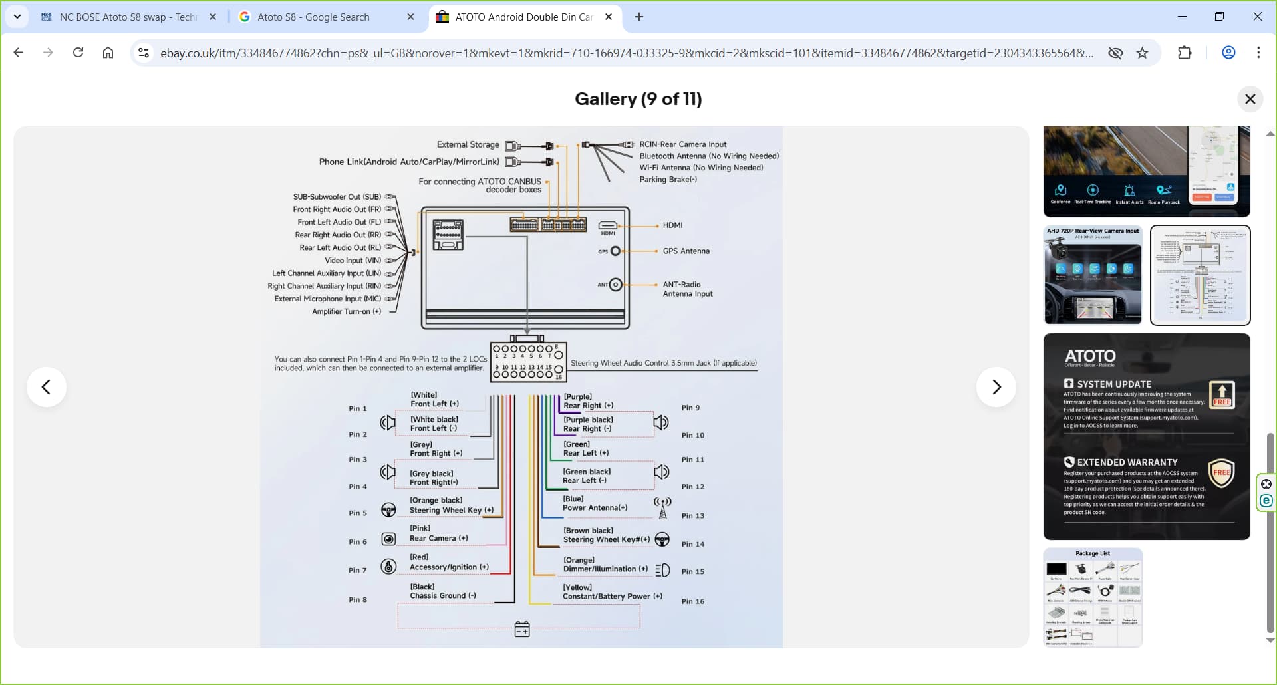Open a new browser tab
The image size is (1277, 685).
coord(638,17)
